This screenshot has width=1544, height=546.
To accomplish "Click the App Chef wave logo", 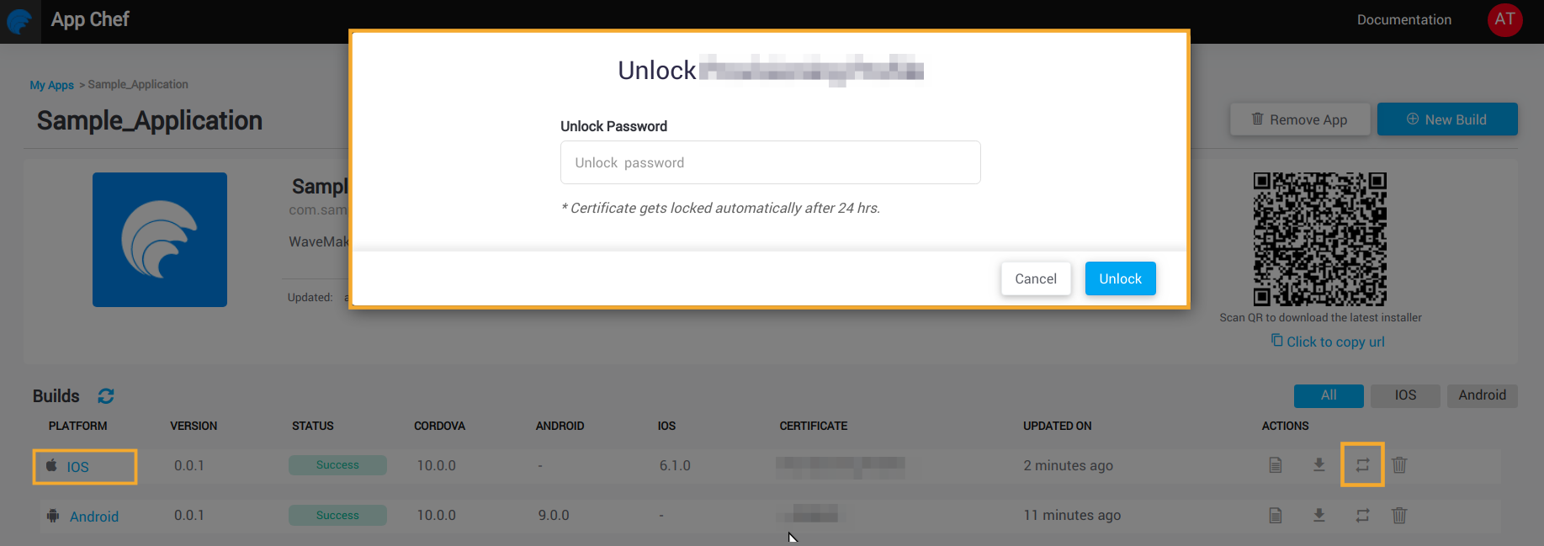I will (x=20, y=21).
